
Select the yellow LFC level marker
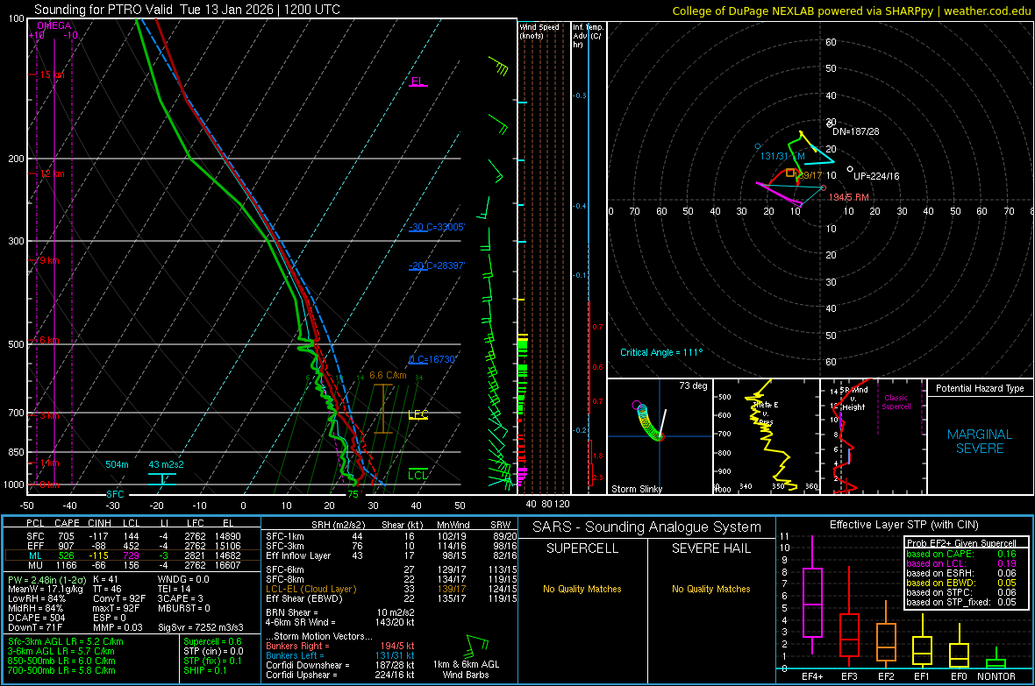(x=418, y=415)
